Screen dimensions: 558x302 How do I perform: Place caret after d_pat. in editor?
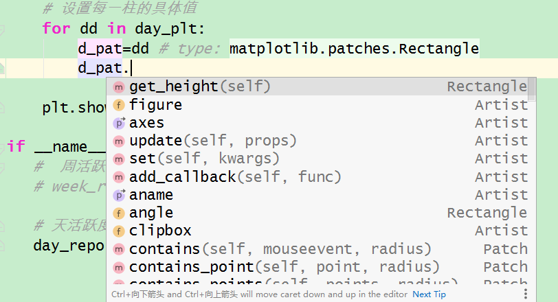click(131, 68)
